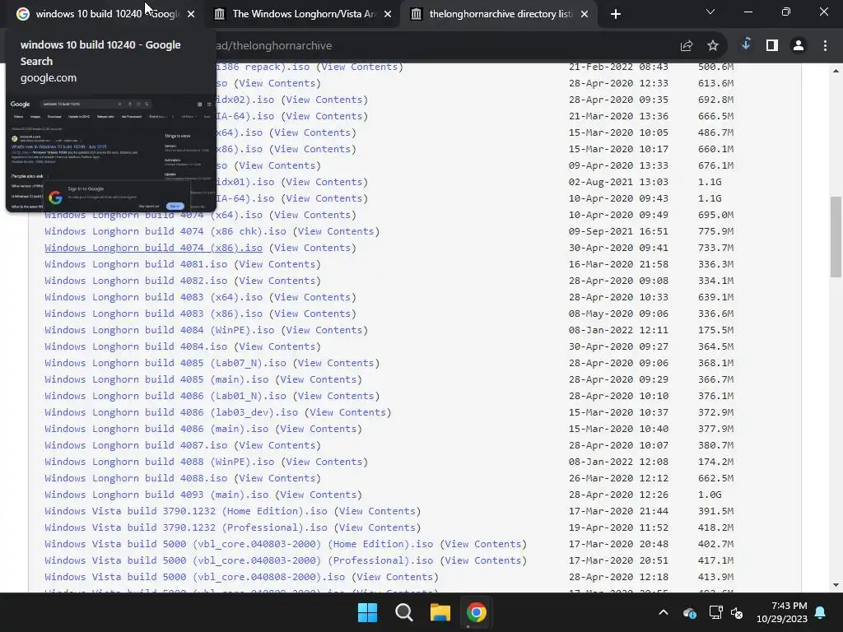
Task: Download Windows Longhorn build 4087.iso
Action: coord(136,445)
